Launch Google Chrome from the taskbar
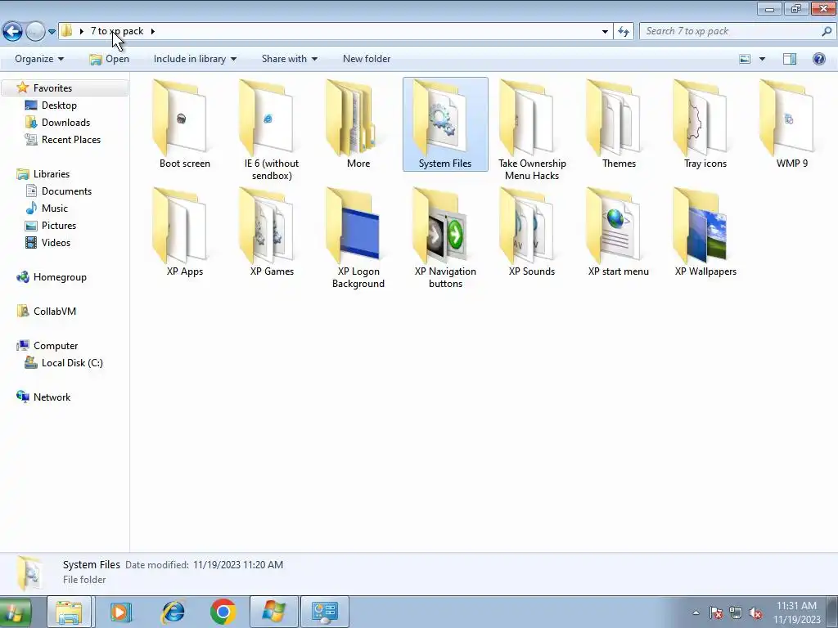The width and height of the screenshot is (838, 628). tap(223, 612)
